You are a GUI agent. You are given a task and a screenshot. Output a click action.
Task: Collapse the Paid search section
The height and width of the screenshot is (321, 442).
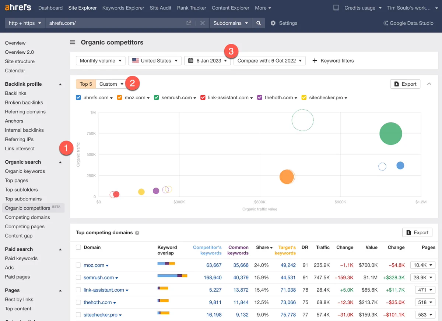click(x=60, y=249)
